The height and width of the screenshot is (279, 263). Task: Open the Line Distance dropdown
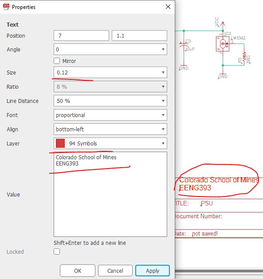tap(110, 101)
